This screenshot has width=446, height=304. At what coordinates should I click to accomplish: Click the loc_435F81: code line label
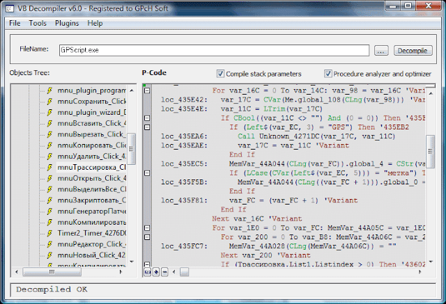pos(184,200)
